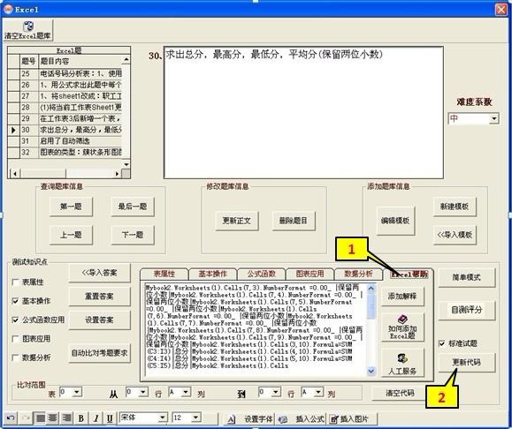Click the 编辑模板 button

point(395,221)
